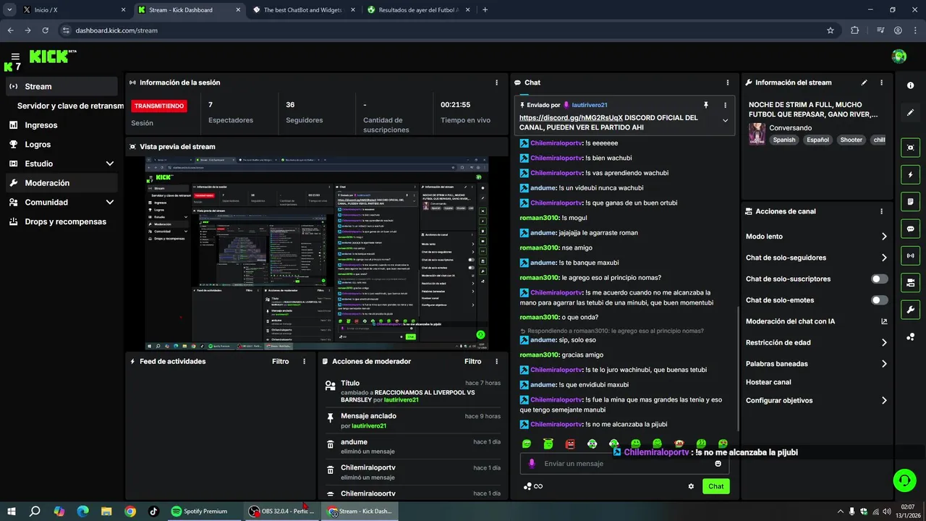Open emoji picker in the message box
Screen dimensions: 926x521
pyautogui.click(x=718, y=464)
